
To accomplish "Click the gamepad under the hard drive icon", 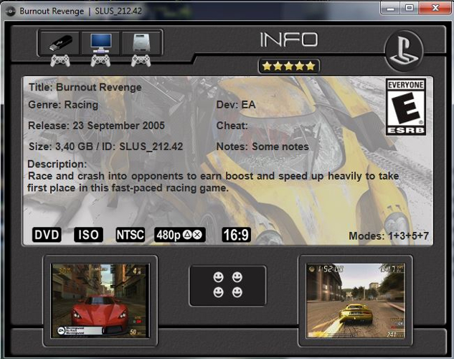I will (141, 60).
